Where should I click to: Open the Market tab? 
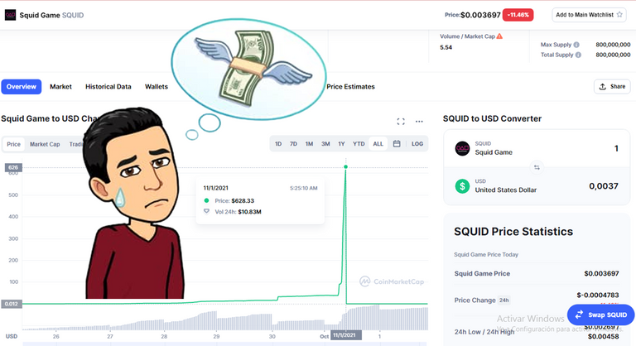(60, 86)
